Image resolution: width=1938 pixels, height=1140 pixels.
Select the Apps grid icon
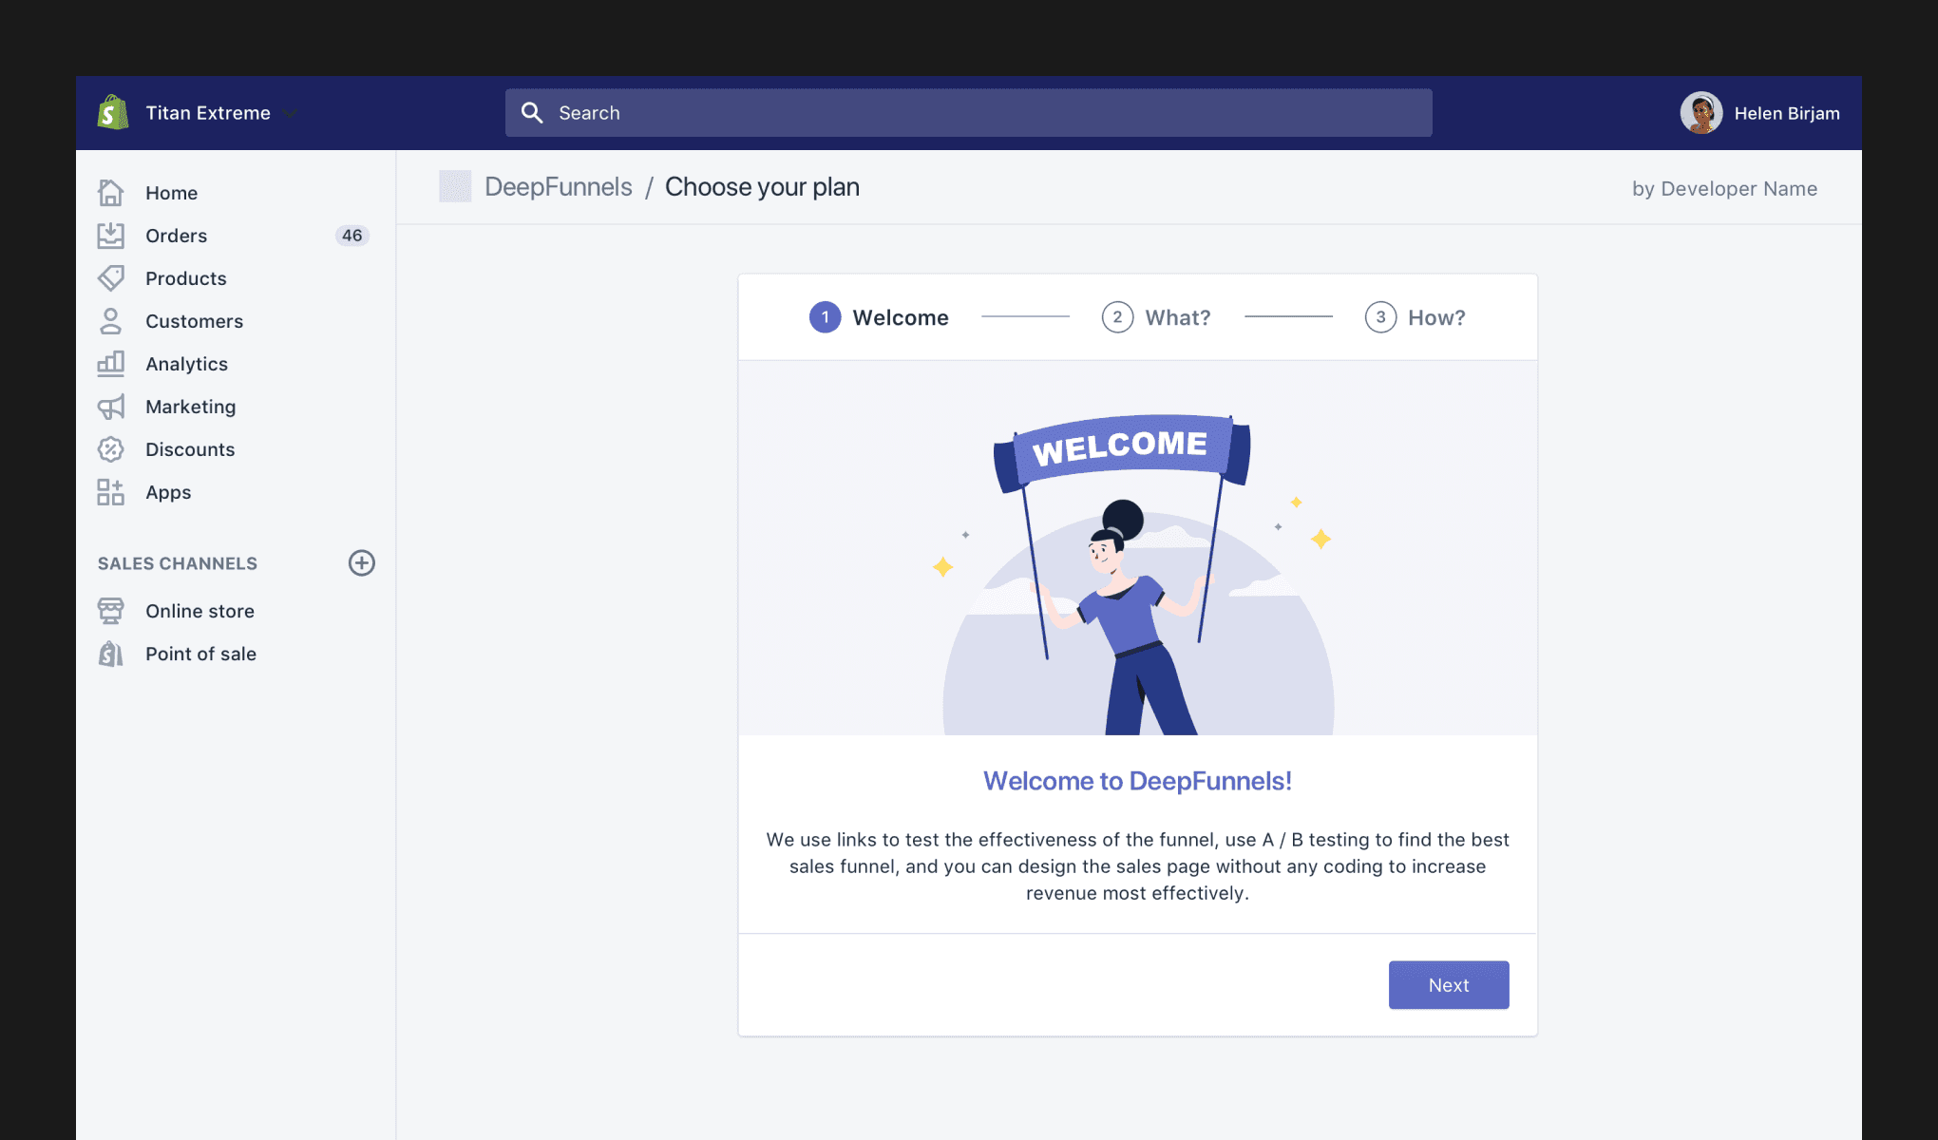pos(111,492)
